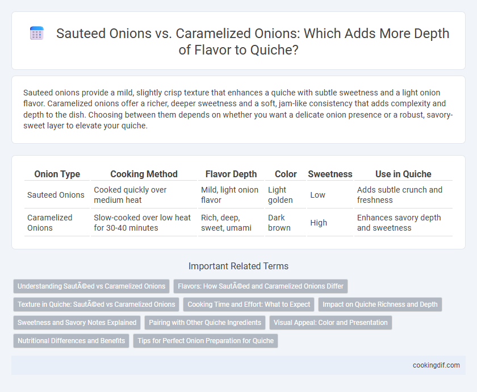477x392 pixels.
Task: Open Visual Appeal: Color and Presentation
Action: 330,323
